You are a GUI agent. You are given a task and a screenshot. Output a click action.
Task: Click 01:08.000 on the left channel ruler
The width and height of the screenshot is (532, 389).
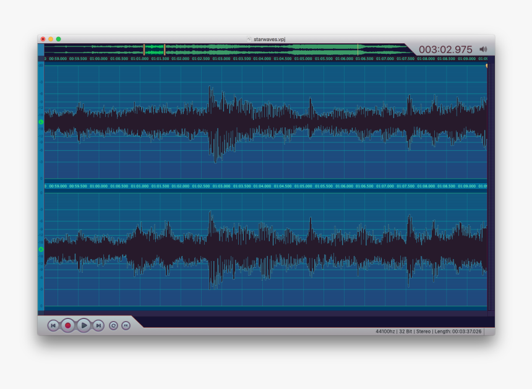click(x=426, y=59)
